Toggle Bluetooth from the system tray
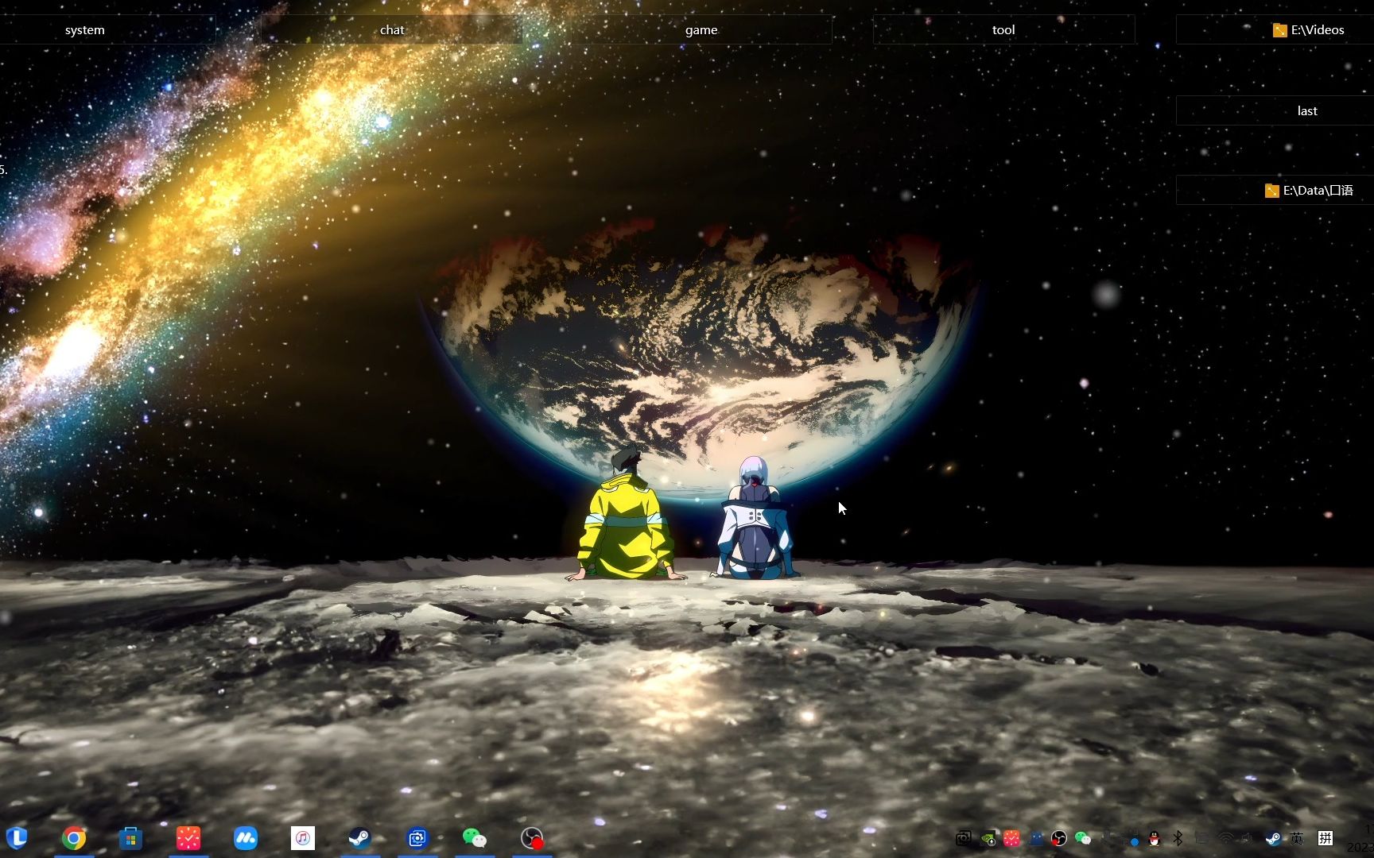 (1178, 837)
